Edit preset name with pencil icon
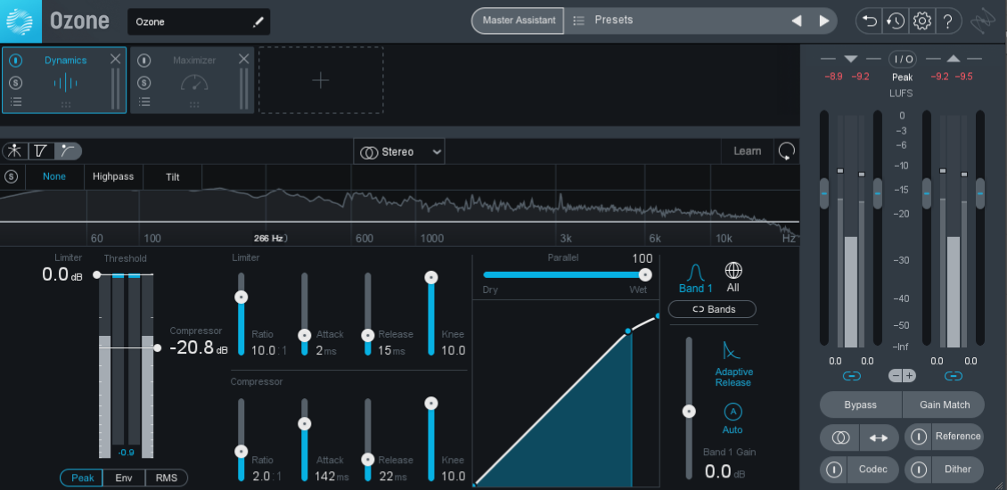Viewport: 1007px width, 490px height. pos(258,22)
